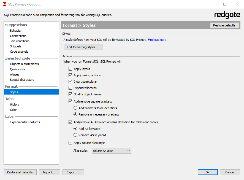The height and width of the screenshot is (180, 244).
Task: Click the Export button
Action: tap(73, 172)
